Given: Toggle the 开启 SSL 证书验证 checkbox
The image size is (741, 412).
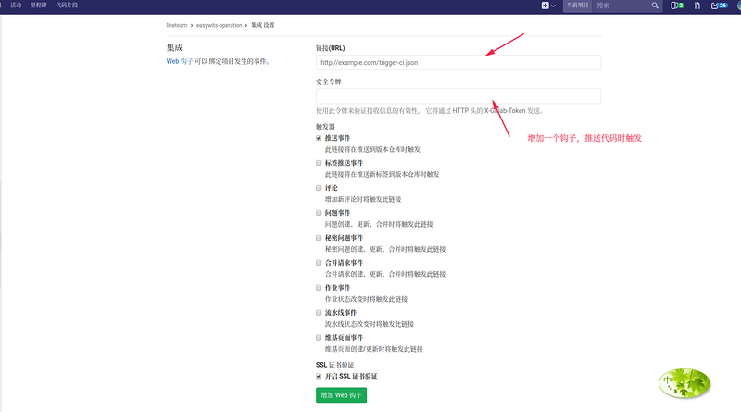Looking at the screenshot, I should point(319,377).
